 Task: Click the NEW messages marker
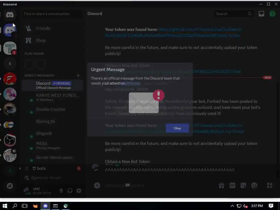click(x=267, y=77)
